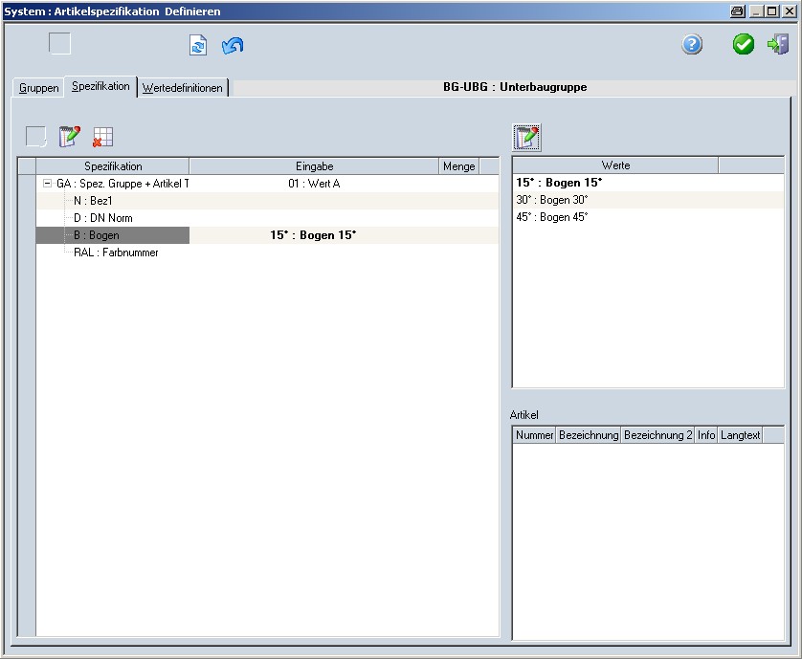Viewport: 802px width, 659px height.
Task: Click the printer icon in the title bar
Action: (x=737, y=11)
